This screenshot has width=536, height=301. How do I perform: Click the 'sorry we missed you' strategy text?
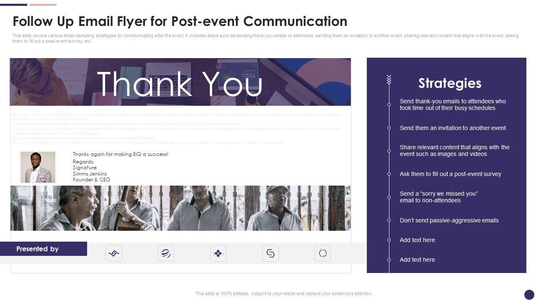click(438, 197)
